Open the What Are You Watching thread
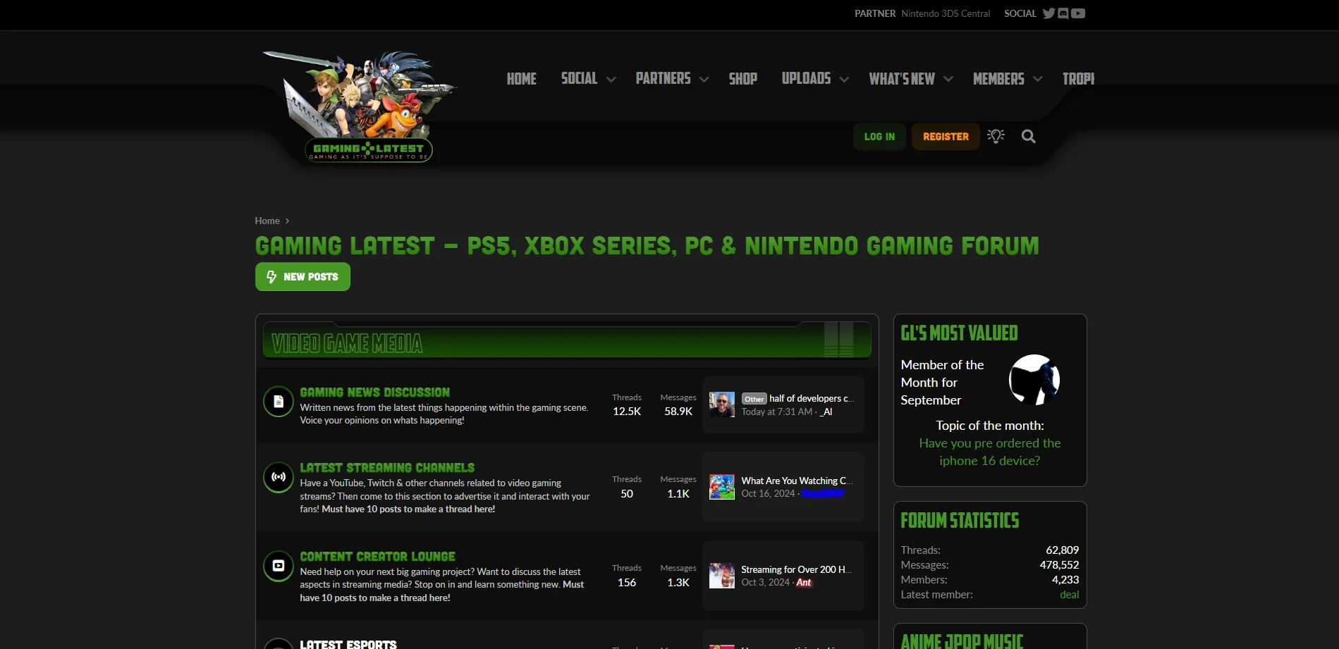 (x=797, y=481)
